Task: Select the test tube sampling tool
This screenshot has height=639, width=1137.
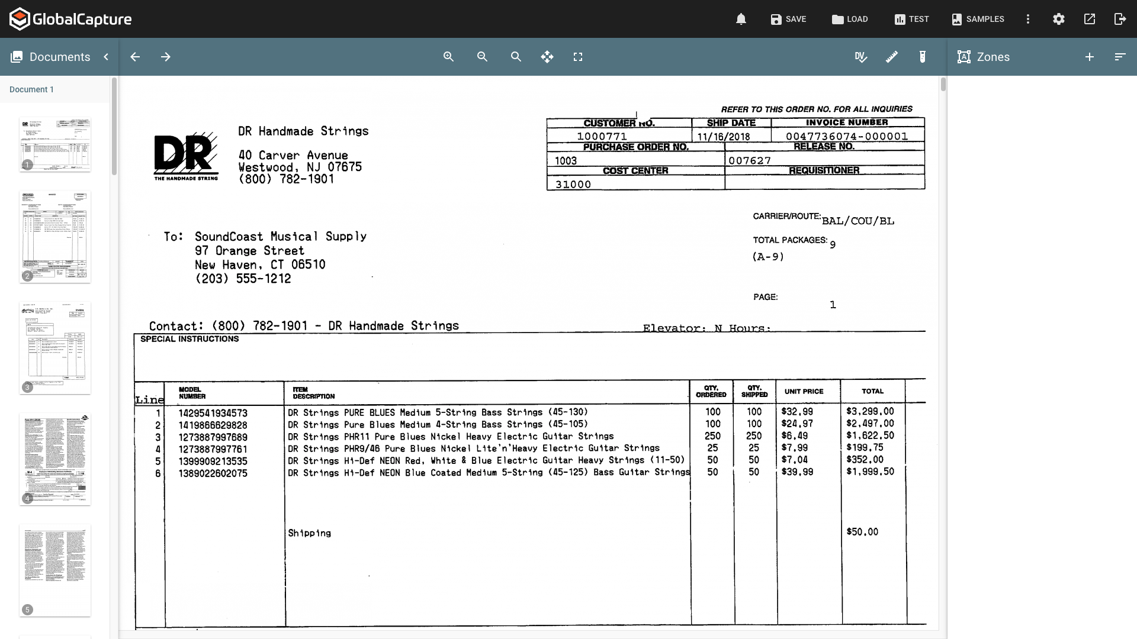Action: (923, 57)
